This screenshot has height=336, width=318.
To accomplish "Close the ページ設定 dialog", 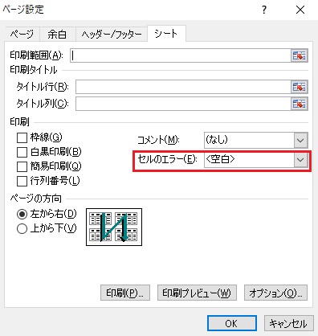I will (x=300, y=10).
